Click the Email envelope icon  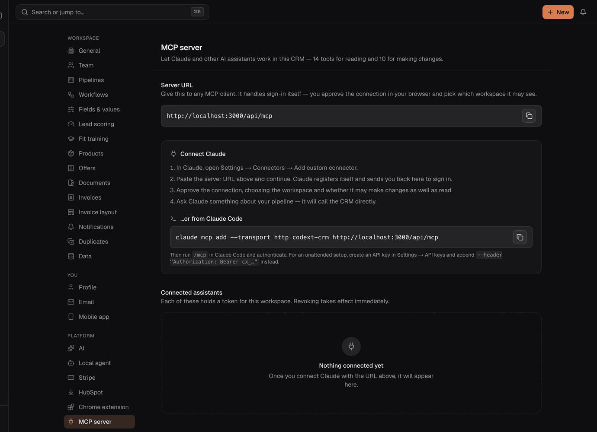(x=71, y=302)
